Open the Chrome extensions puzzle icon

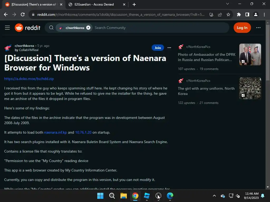point(239,15)
